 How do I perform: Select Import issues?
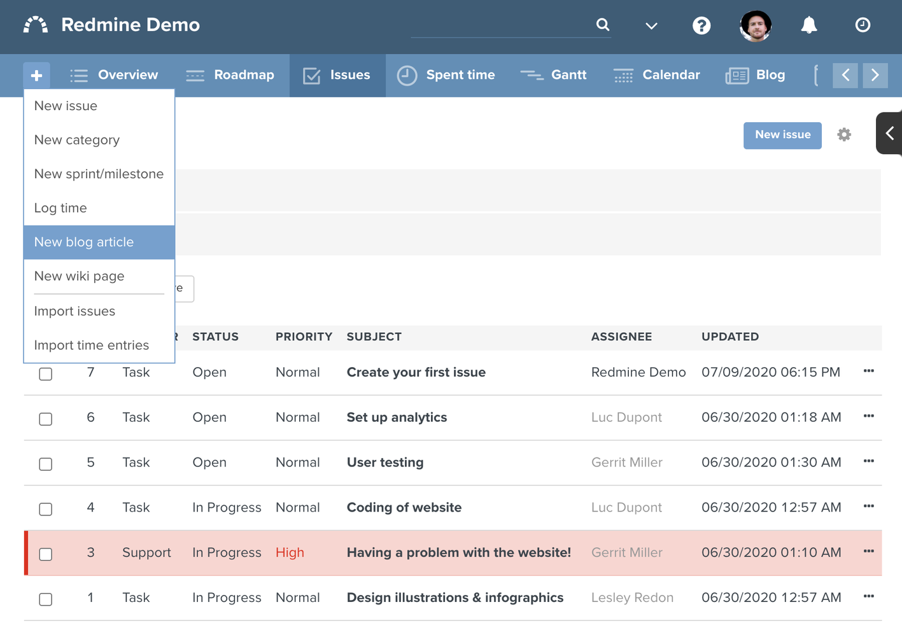(x=99, y=311)
